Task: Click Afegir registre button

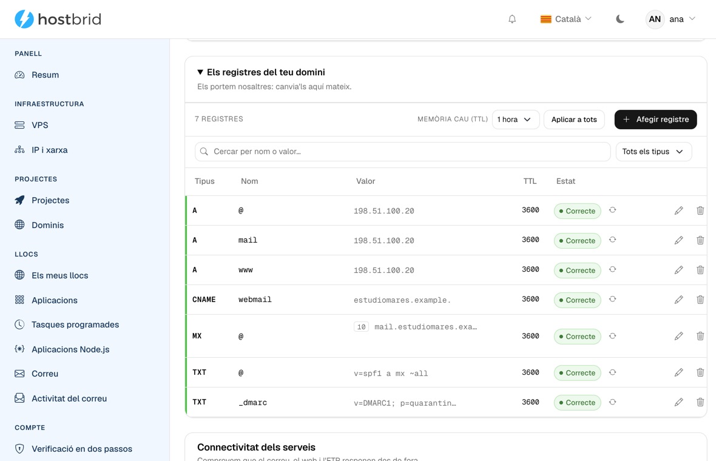Action: [x=655, y=119]
